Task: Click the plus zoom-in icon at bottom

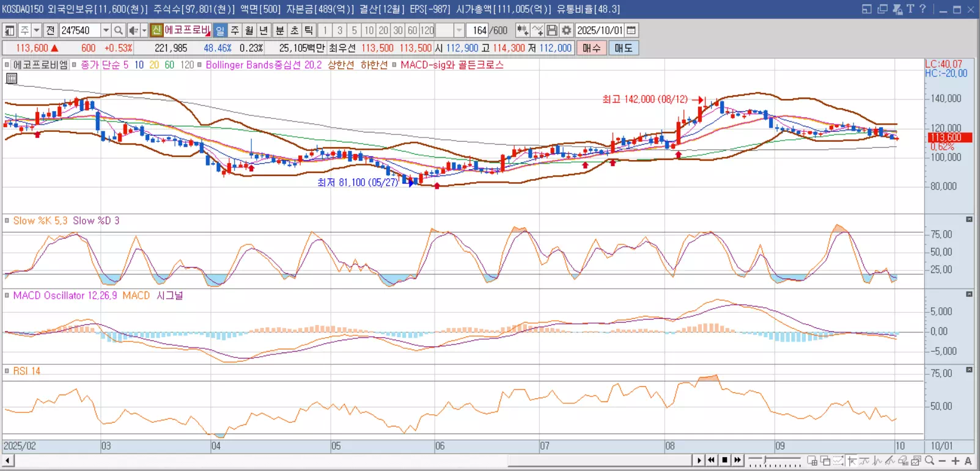Action: point(956,461)
